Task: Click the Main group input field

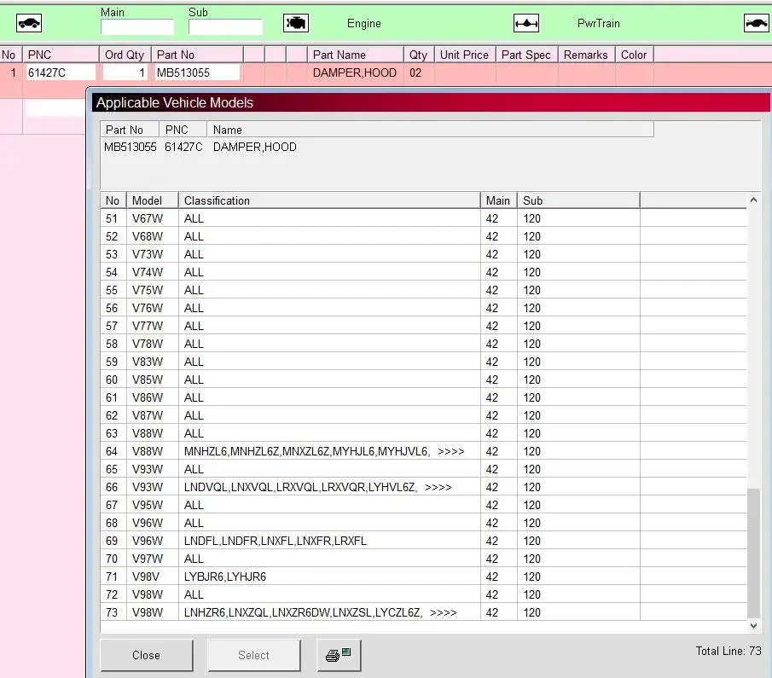Action: coord(136,27)
